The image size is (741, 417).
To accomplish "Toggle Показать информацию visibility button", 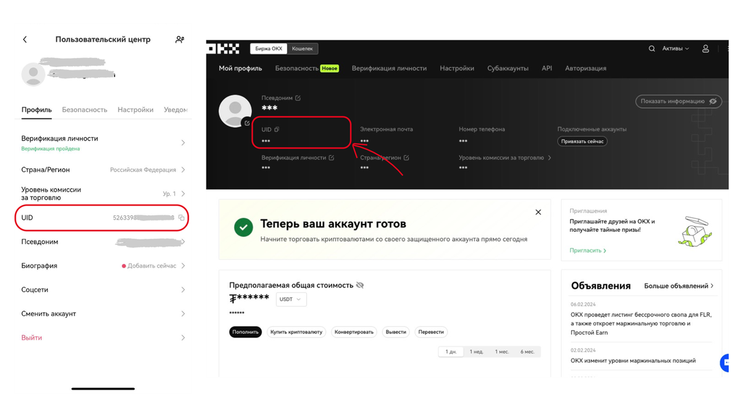I will 679,101.
